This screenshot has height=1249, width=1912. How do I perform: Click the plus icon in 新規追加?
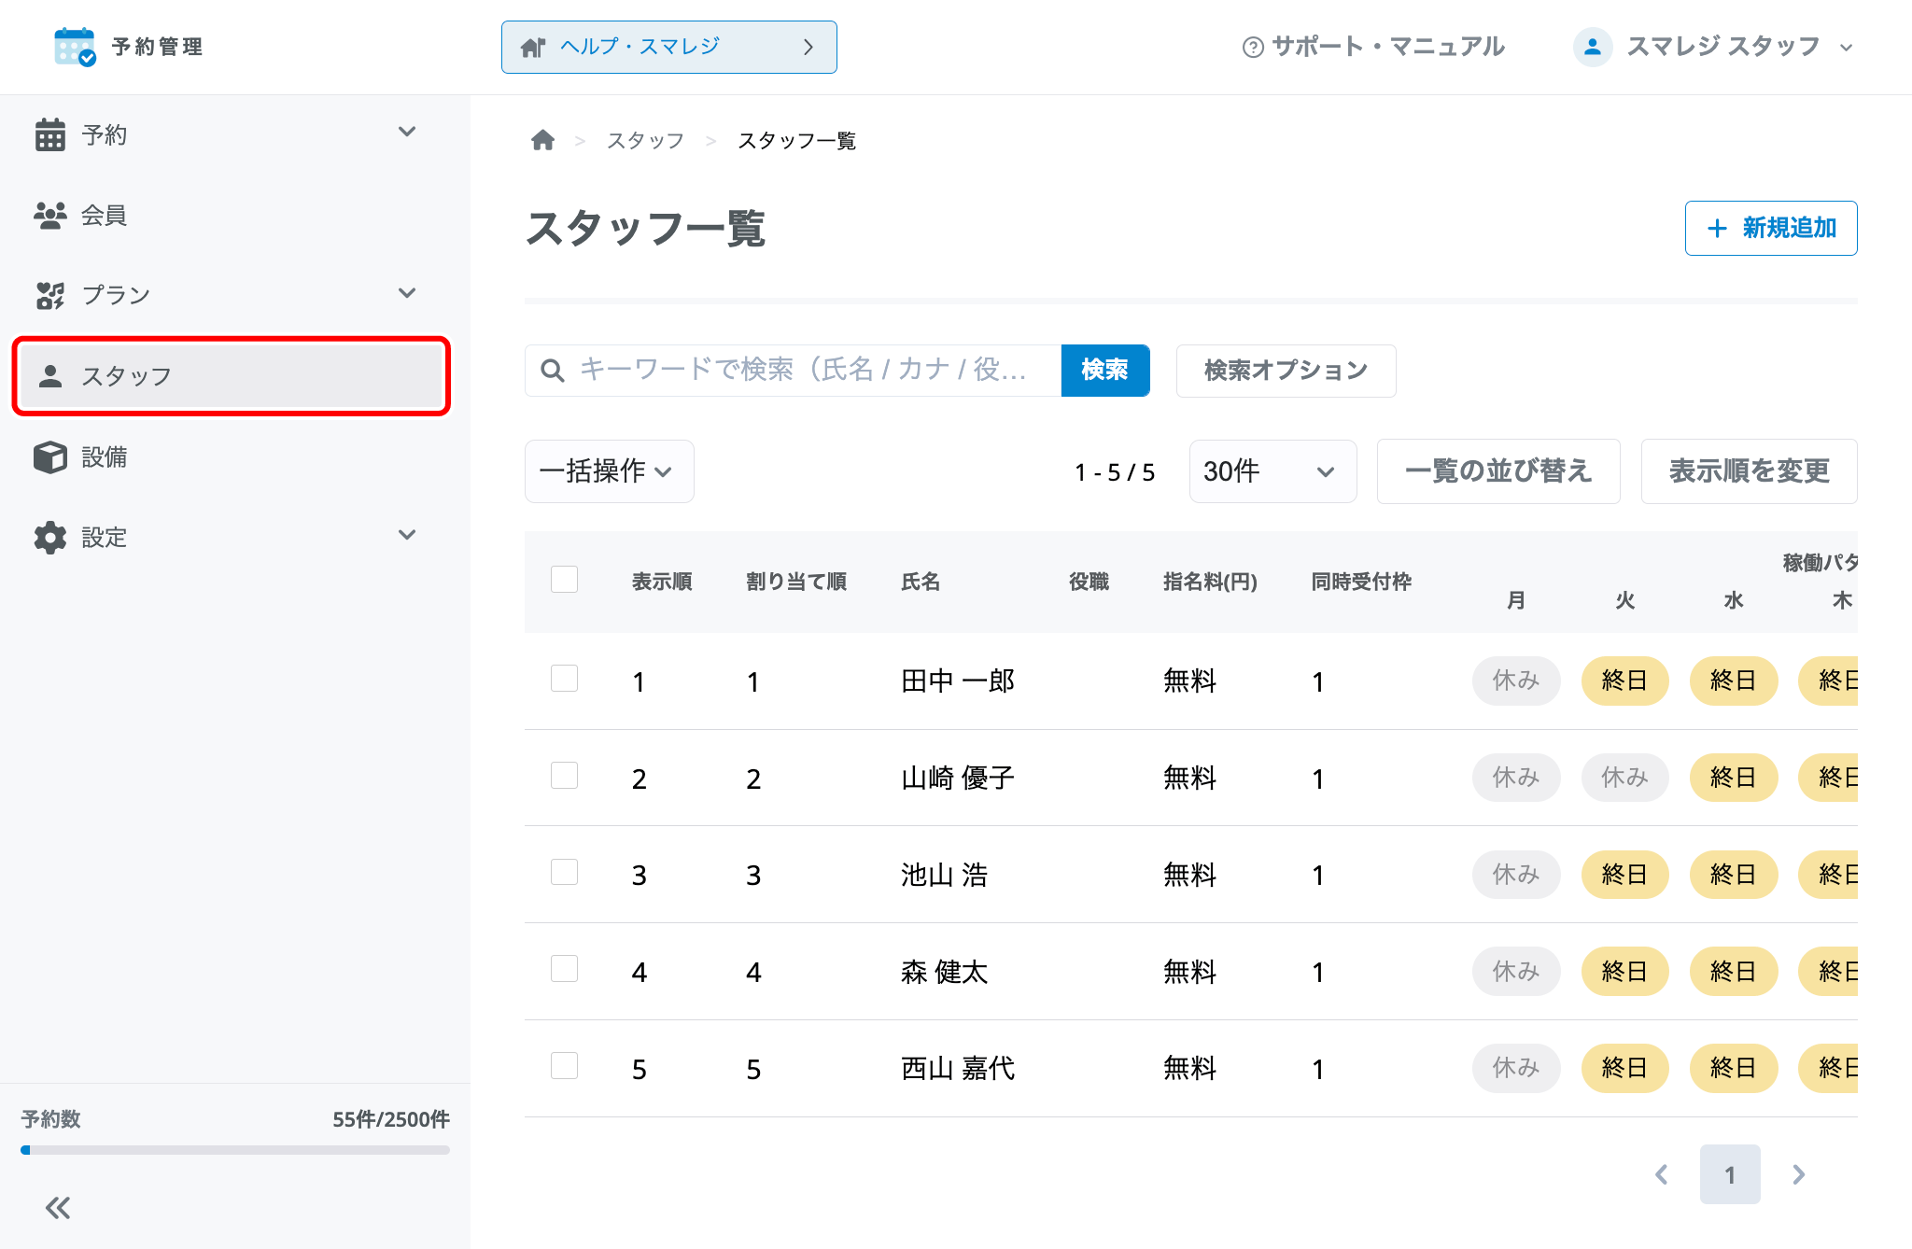[1717, 228]
